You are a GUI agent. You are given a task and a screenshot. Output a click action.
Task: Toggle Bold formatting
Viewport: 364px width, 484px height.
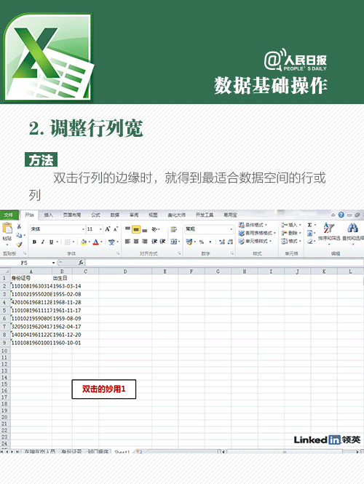pos(34,242)
